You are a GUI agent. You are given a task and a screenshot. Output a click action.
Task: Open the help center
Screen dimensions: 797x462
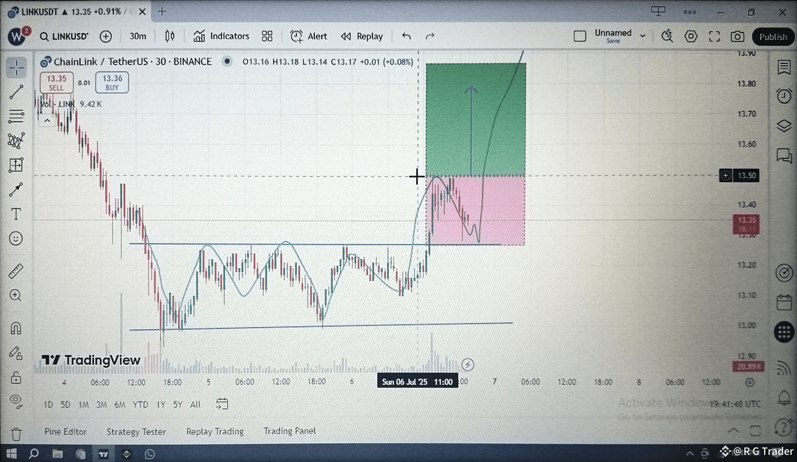(x=783, y=428)
